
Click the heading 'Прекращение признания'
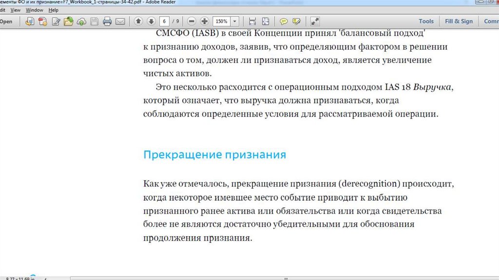tap(214, 155)
